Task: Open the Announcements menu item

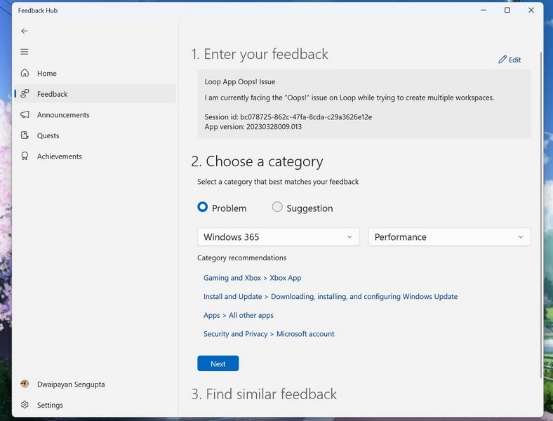Action: (x=63, y=115)
